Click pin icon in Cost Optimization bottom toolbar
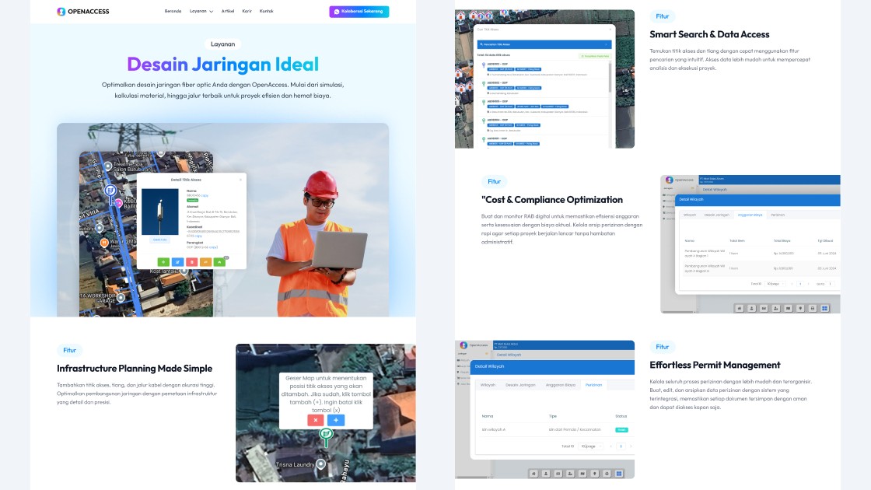Screen dimensions: 871x490 tap(800, 308)
